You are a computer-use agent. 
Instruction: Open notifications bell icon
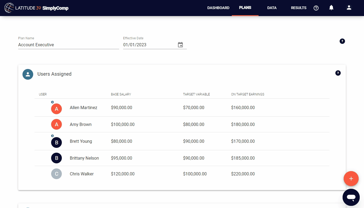pyautogui.click(x=331, y=8)
